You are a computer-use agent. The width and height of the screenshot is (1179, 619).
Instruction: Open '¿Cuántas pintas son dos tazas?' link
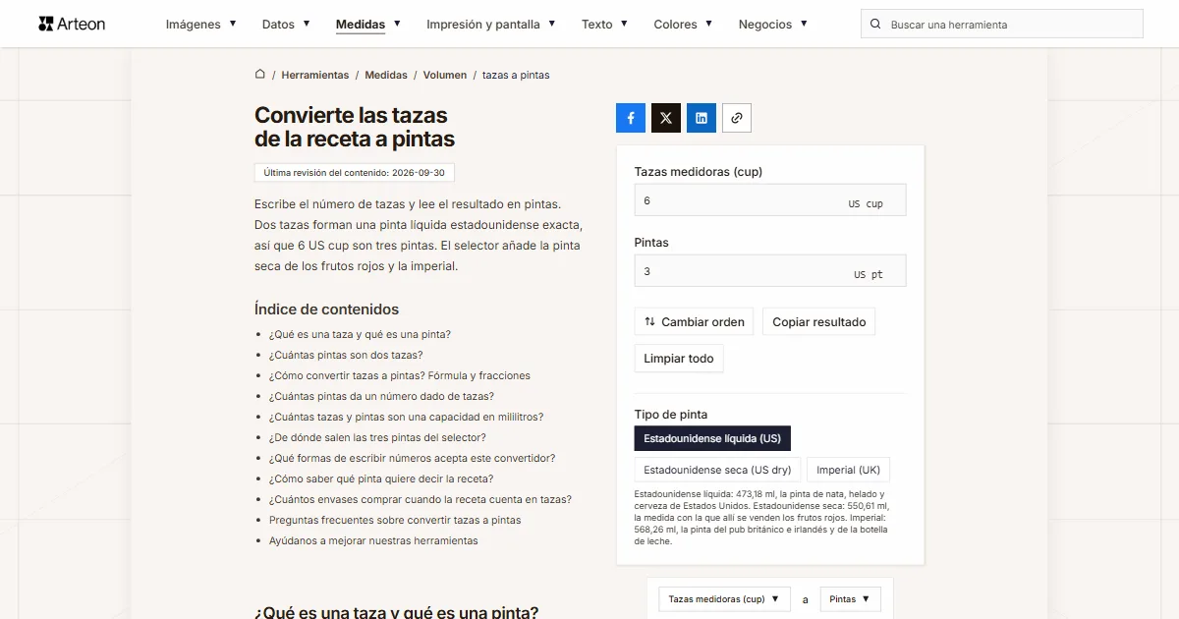[346, 356]
